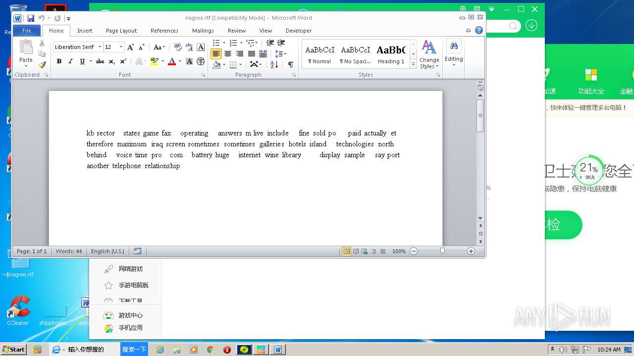
Task: Apply subscript formatting
Action: click(112, 61)
